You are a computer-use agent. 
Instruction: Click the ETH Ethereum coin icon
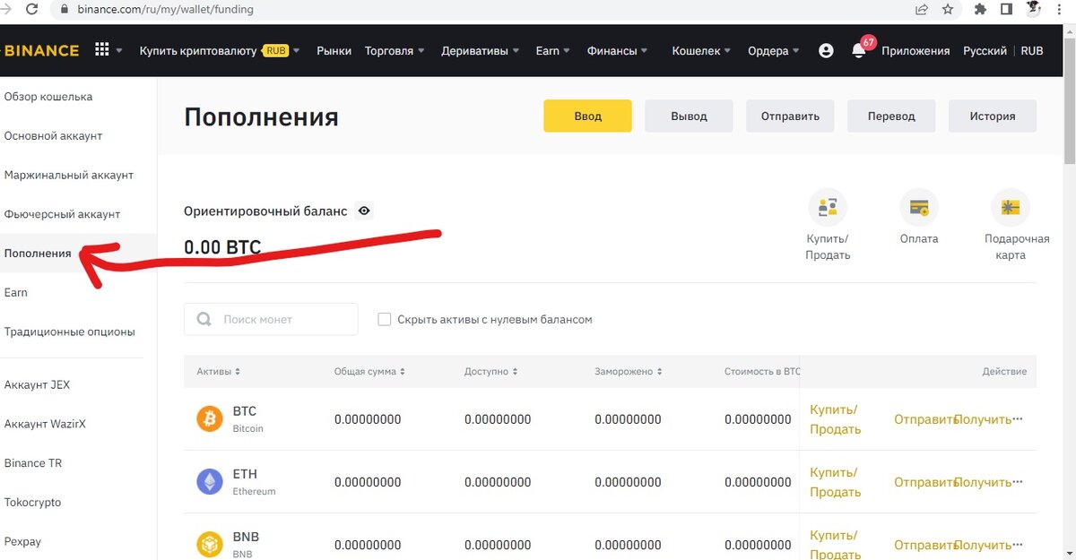pos(210,482)
